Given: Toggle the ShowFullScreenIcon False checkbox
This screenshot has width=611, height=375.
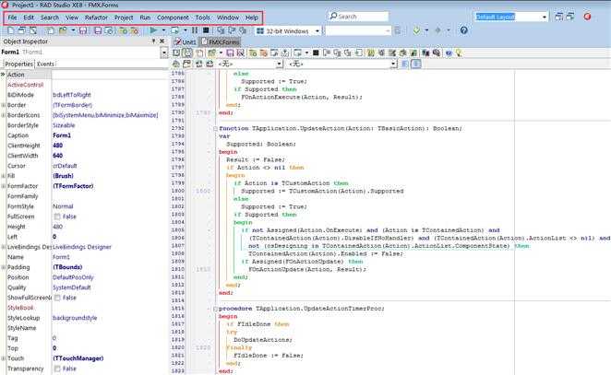Looking at the screenshot, I should (57, 298).
